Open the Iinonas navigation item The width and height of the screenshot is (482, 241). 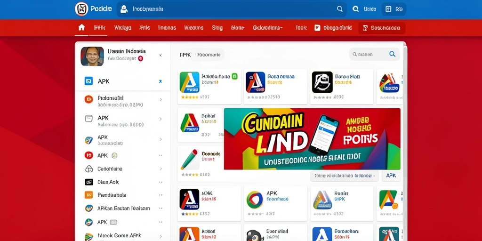click(x=167, y=28)
